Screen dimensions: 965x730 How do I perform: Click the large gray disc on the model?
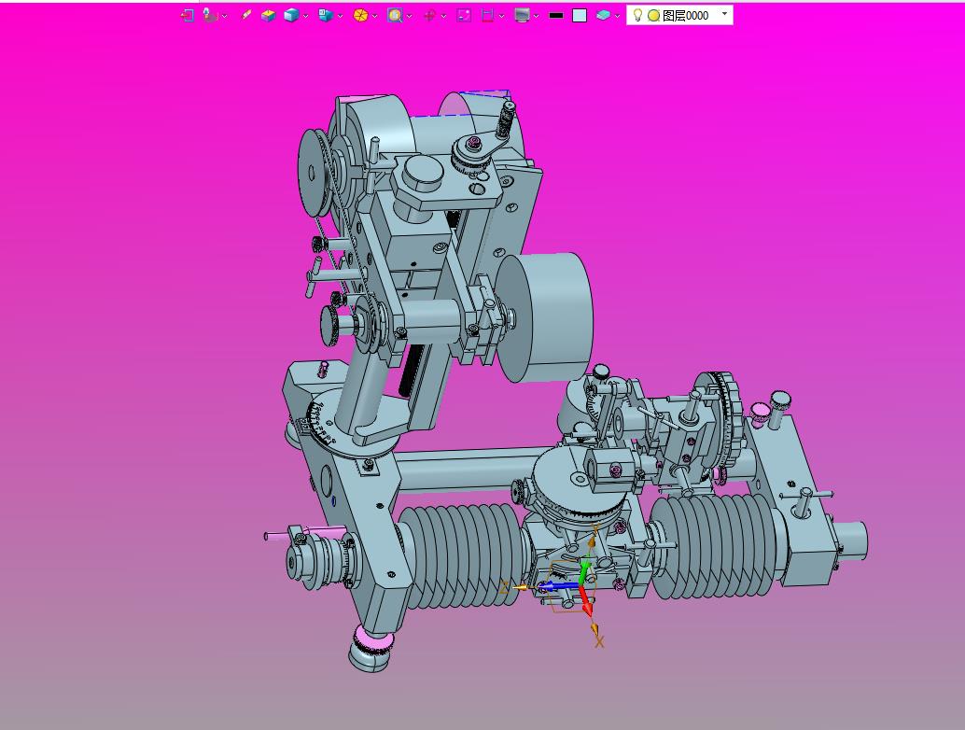(551, 316)
